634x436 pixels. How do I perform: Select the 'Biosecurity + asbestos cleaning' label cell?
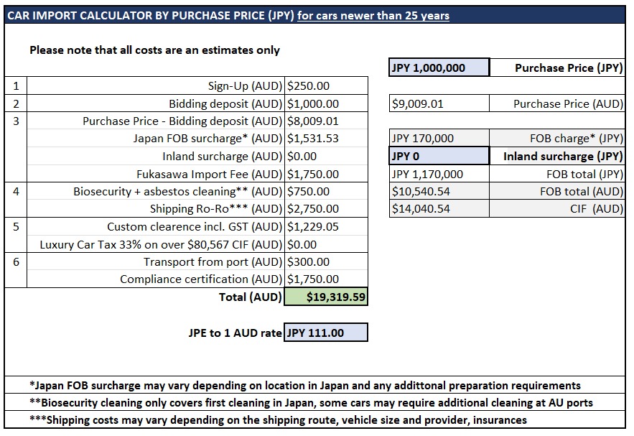click(x=156, y=191)
